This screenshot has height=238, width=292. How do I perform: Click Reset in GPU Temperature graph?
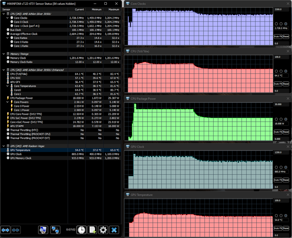click(286, 228)
